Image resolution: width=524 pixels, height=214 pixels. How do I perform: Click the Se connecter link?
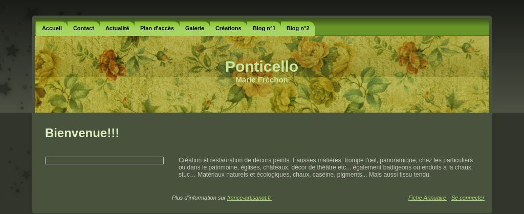pyautogui.click(x=468, y=198)
